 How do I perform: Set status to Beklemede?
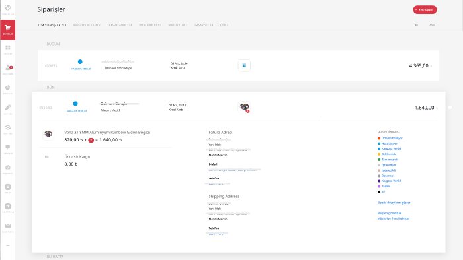(387, 154)
